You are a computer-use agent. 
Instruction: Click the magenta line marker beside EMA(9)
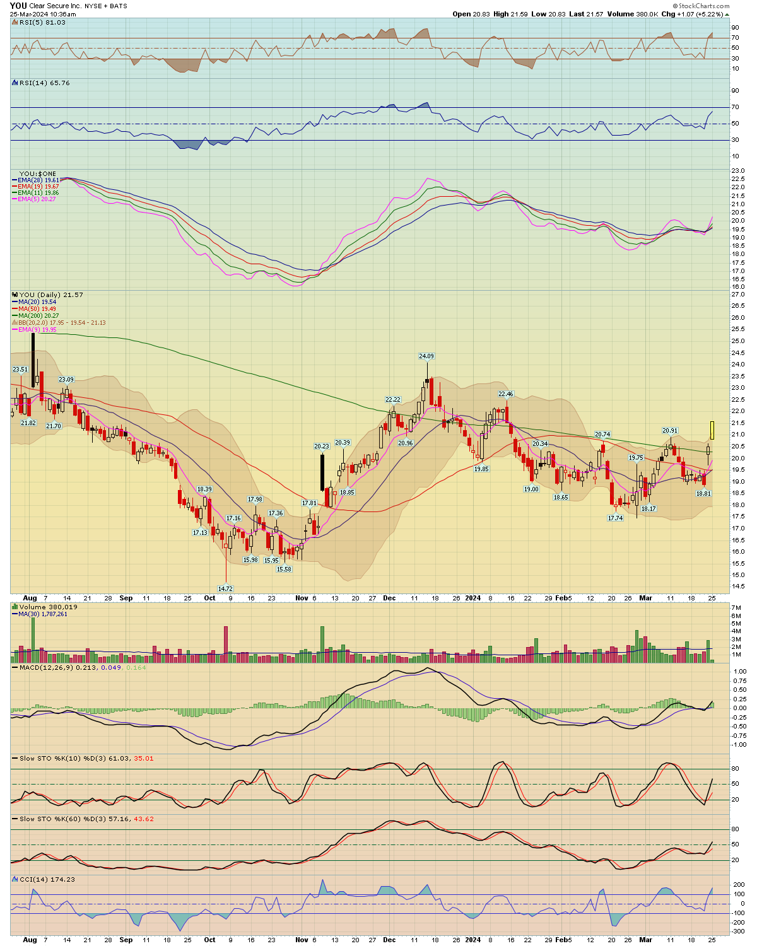[15, 330]
